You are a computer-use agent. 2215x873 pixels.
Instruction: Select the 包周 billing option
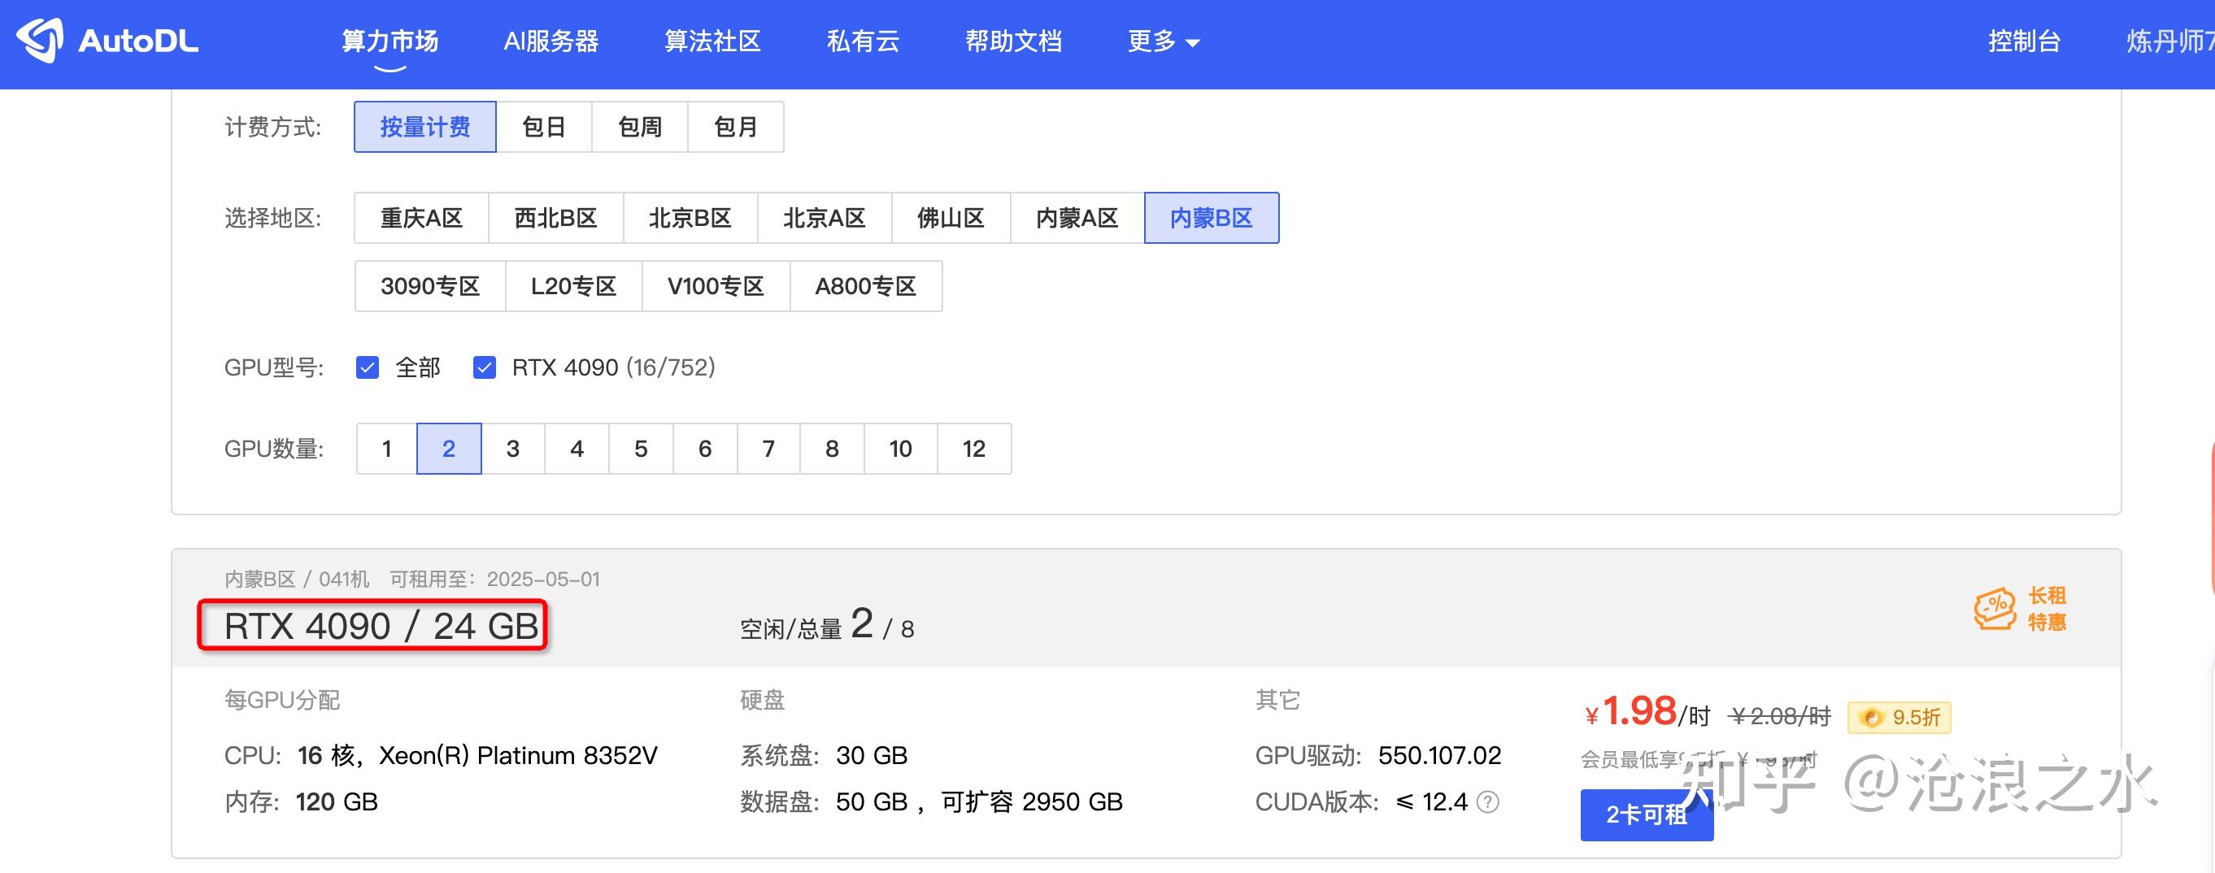point(640,126)
